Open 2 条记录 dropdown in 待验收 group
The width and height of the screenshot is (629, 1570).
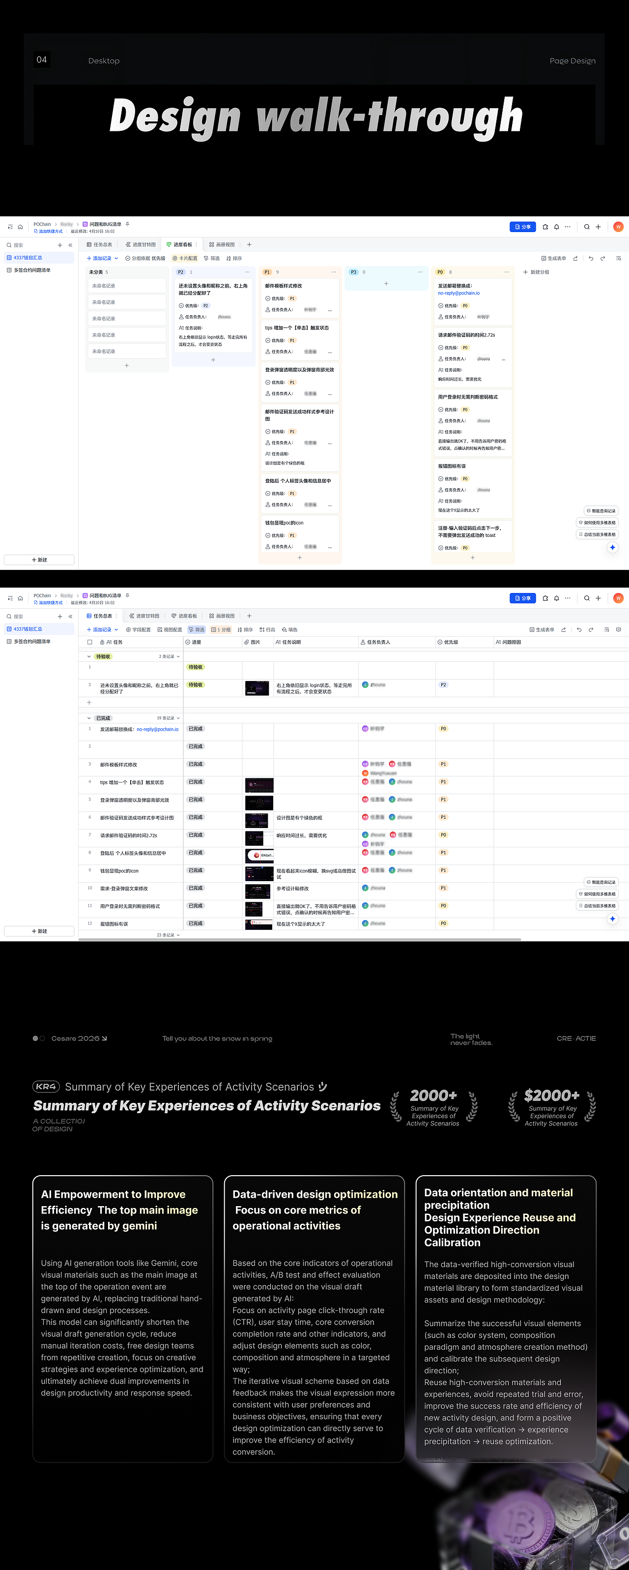click(x=169, y=657)
